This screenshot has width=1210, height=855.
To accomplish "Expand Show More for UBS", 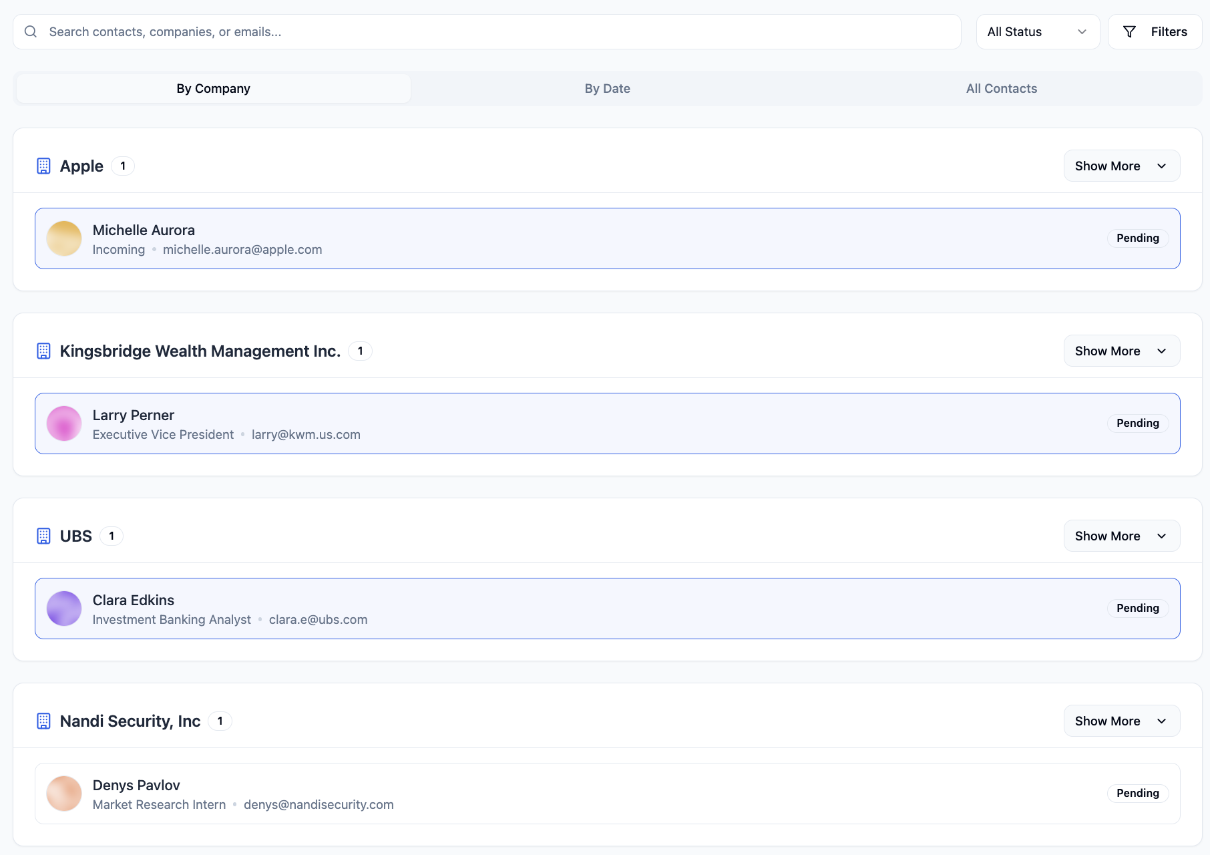I will point(1121,536).
